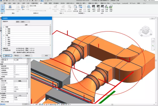Expand the first child item under the duct group
This screenshot has width=158, height=106.
[x=6, y=37]
